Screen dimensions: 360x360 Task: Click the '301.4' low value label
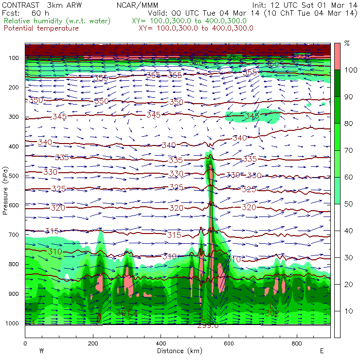click(x=127, y=313)
